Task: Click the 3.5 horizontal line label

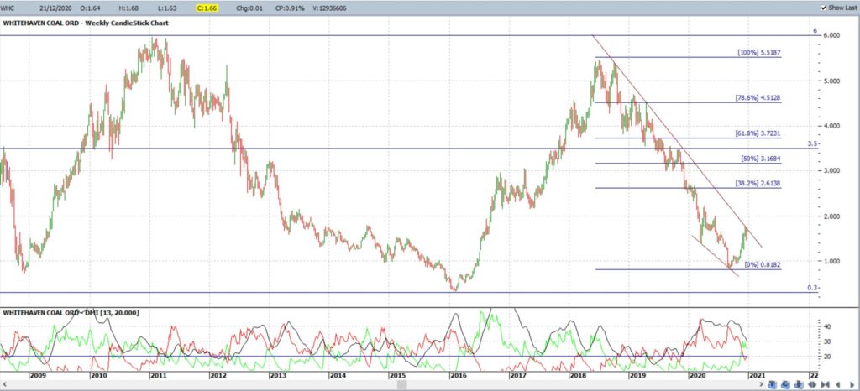Action: 812,144
